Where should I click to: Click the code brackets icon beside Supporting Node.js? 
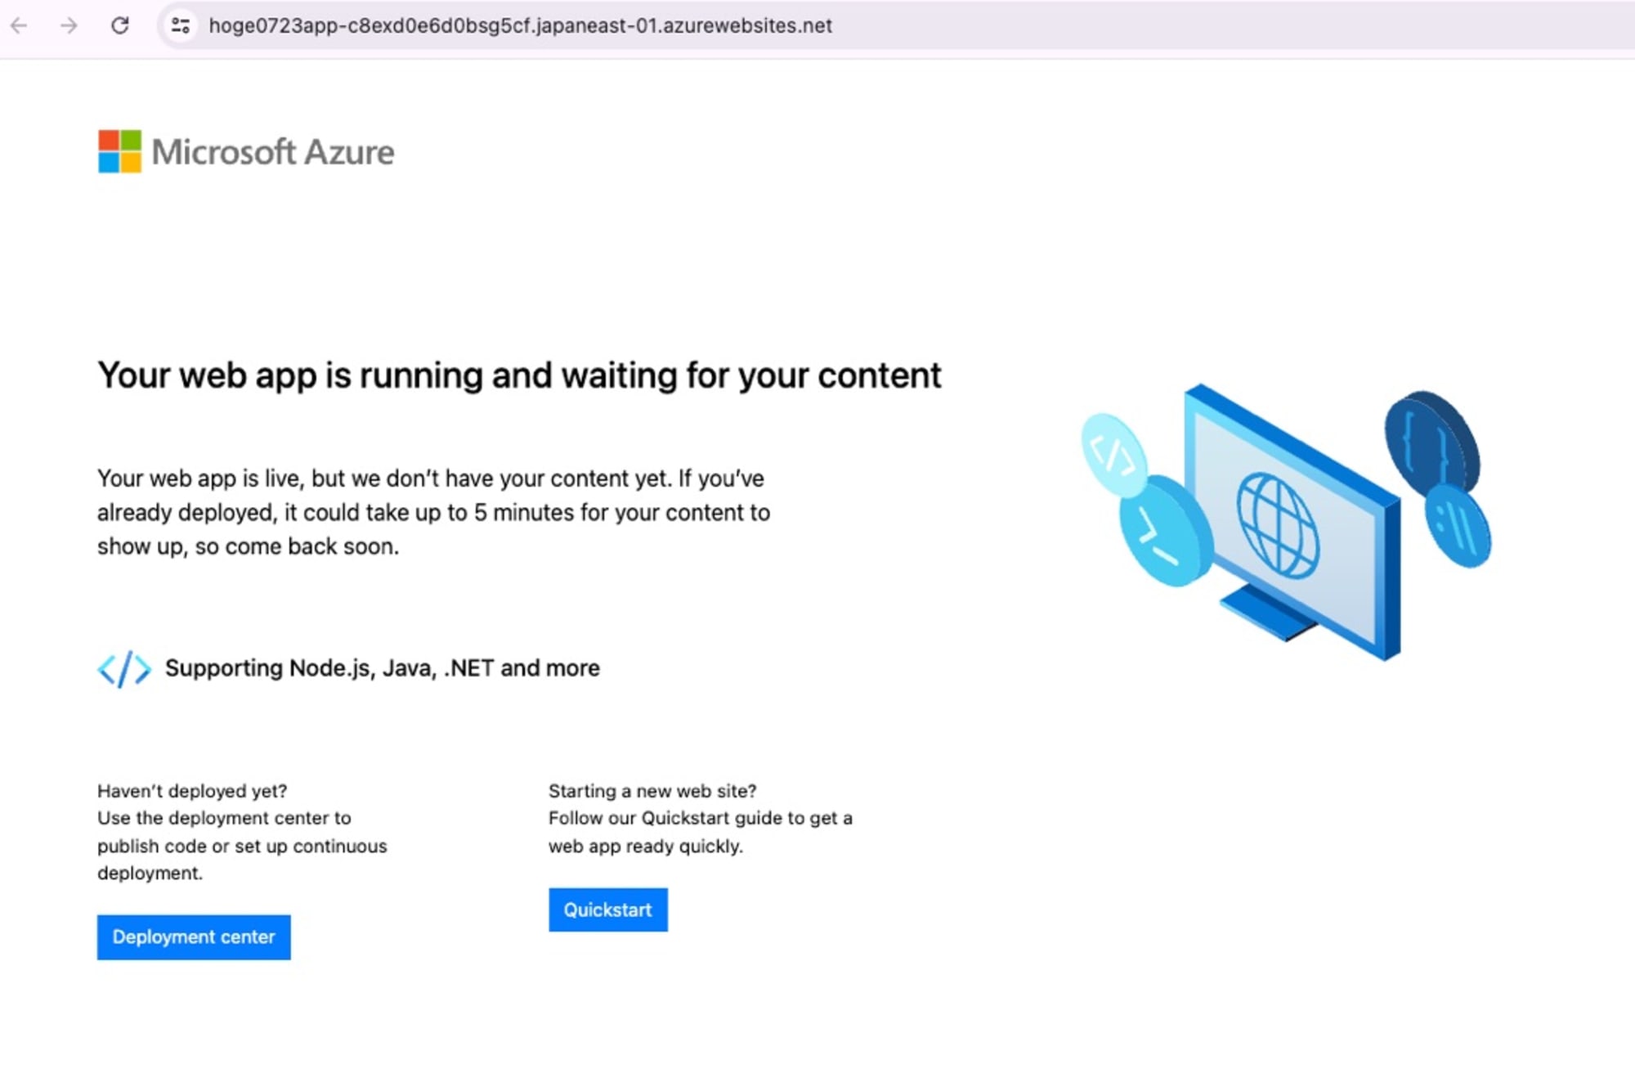coord(124,669)
